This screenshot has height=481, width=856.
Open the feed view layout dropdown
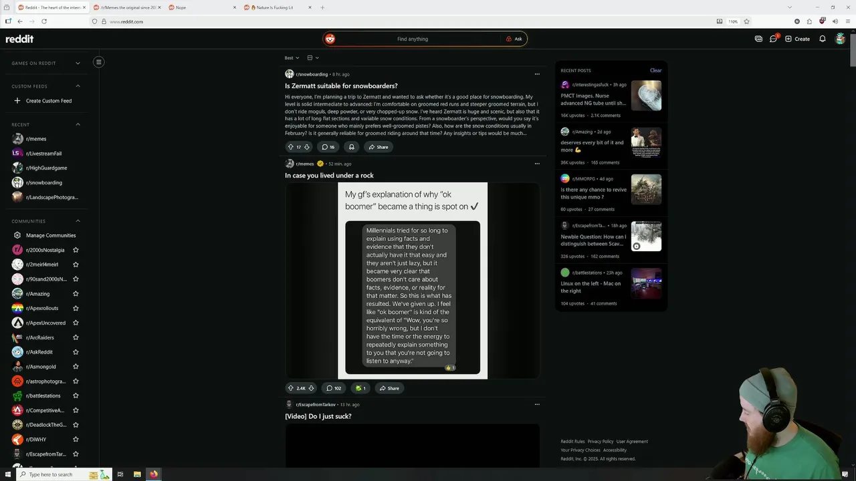(x=312, y=58)
